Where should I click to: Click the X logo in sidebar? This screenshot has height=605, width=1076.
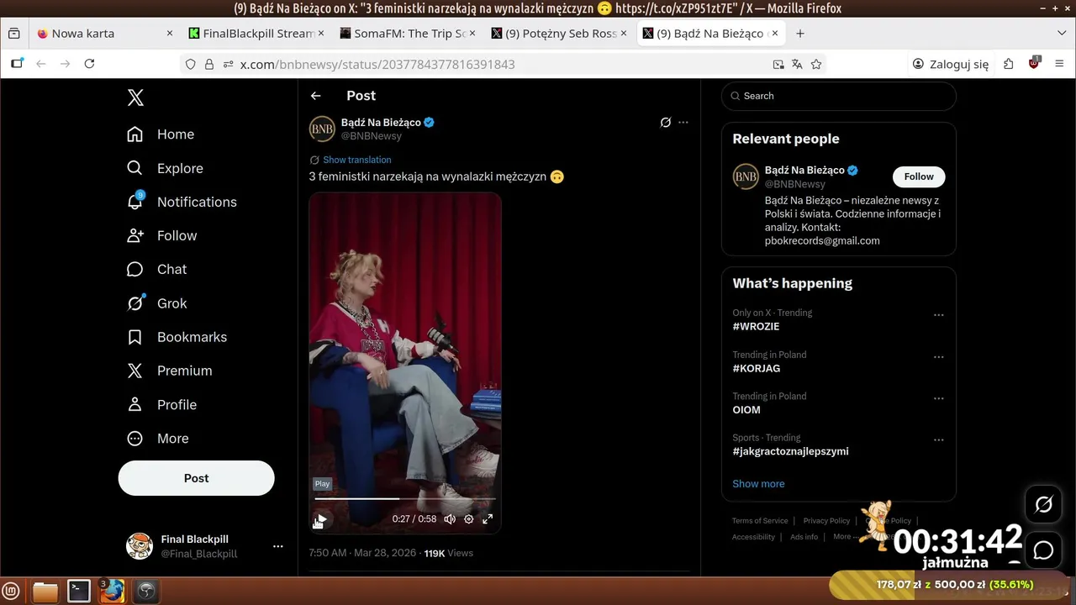(135, 97)
